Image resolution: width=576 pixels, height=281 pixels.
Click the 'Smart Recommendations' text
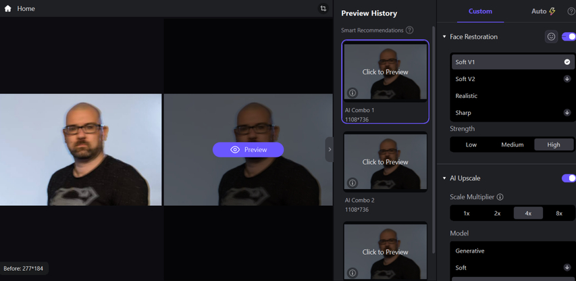[372, 30]
